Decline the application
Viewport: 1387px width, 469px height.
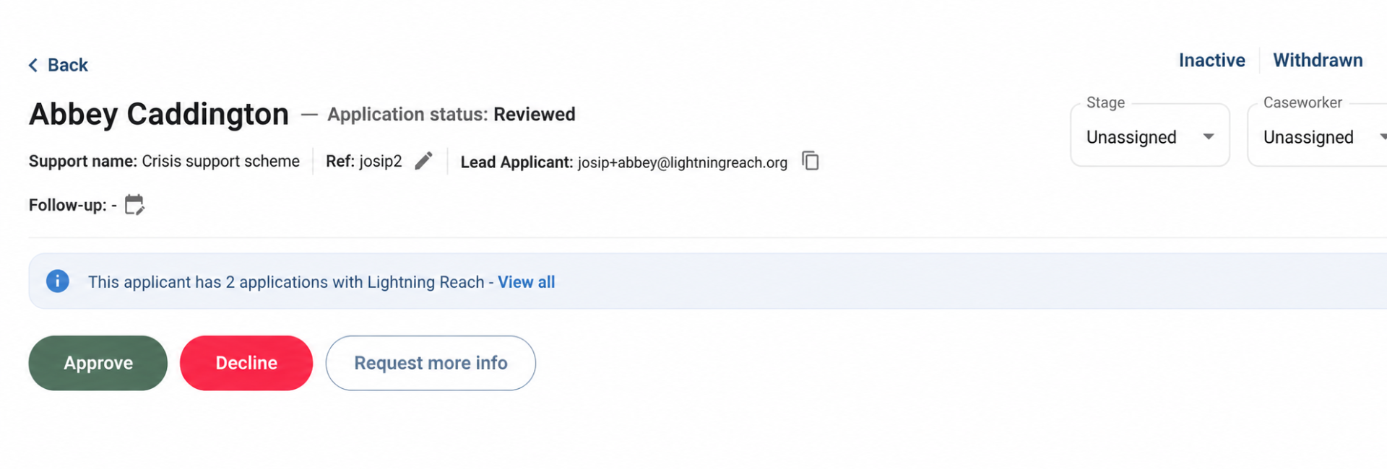[x=246, y=363]
